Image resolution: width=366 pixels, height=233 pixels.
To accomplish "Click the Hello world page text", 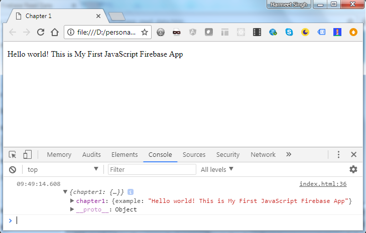I will (x=95, y=54).
